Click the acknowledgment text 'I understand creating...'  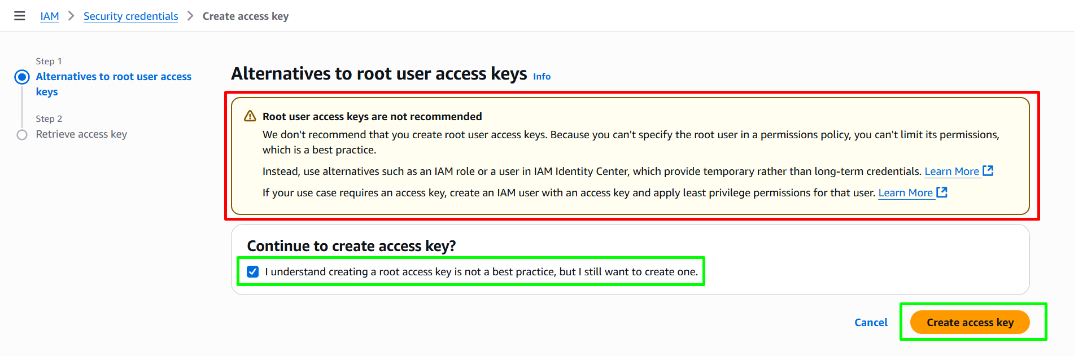(481, 272)
